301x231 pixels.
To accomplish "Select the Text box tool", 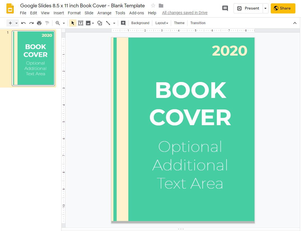I will coord(81,23).
